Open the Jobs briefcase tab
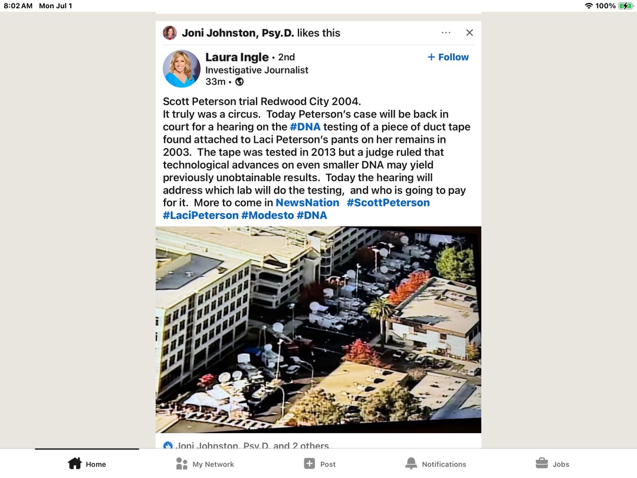Screen dimensions: 637x478 click(552, 464)
